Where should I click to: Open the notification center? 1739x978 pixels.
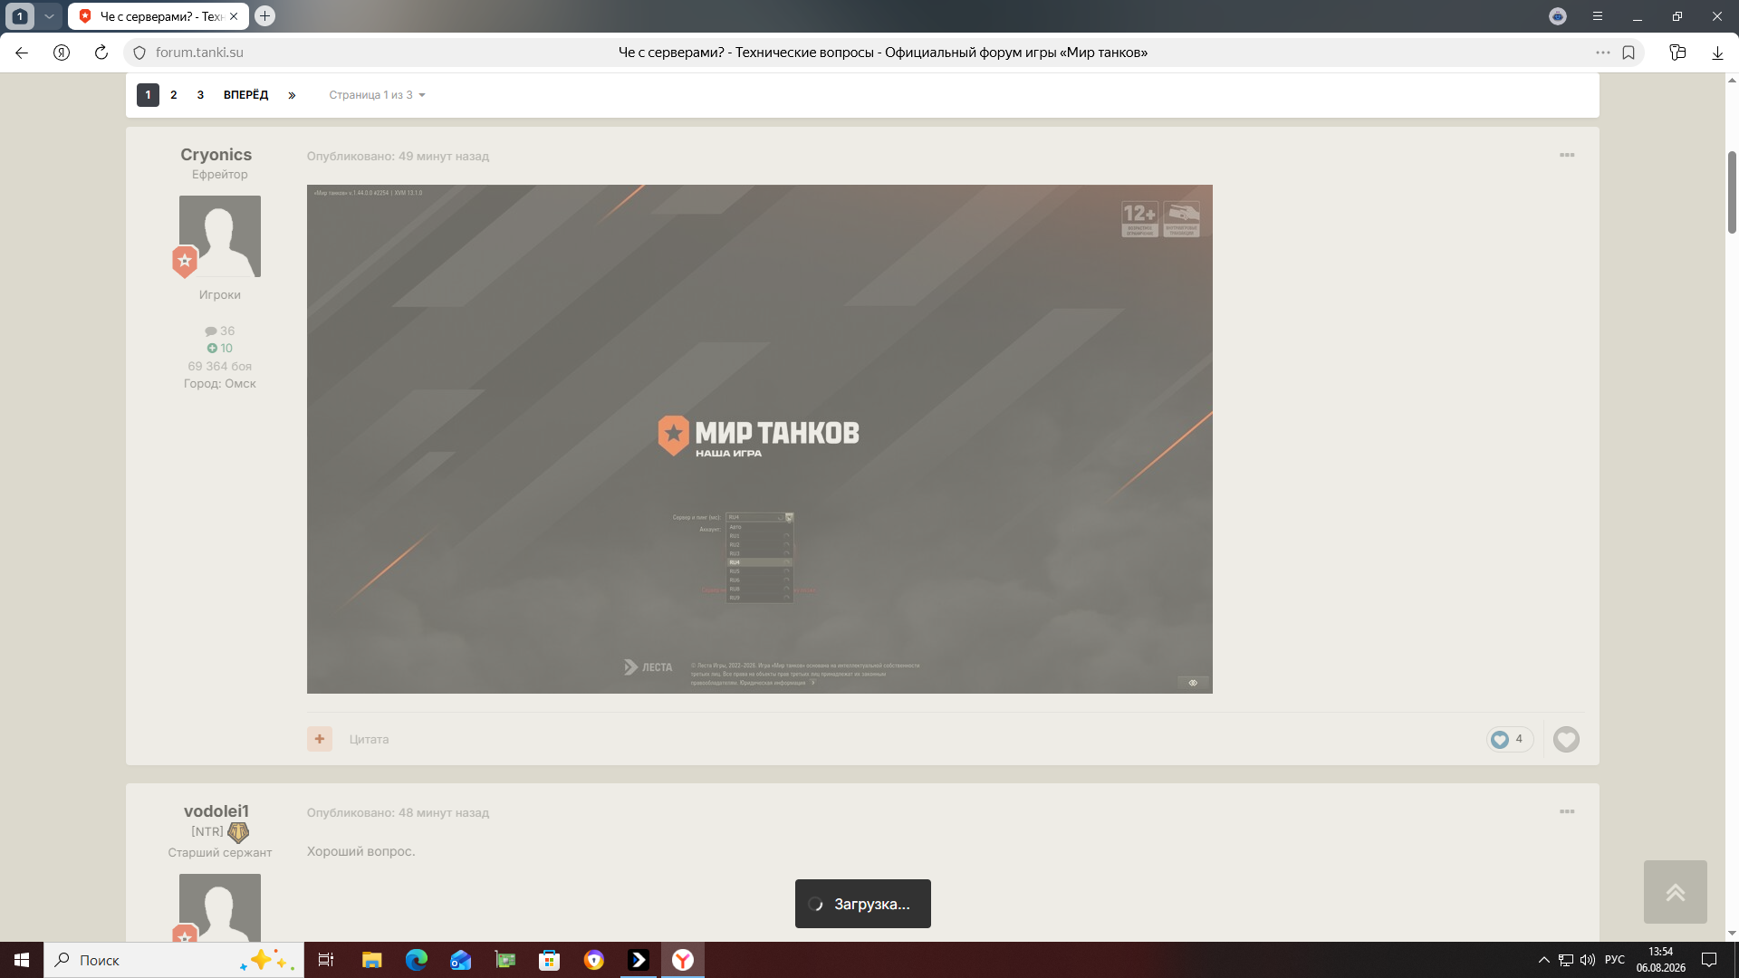coord(1709,960)
